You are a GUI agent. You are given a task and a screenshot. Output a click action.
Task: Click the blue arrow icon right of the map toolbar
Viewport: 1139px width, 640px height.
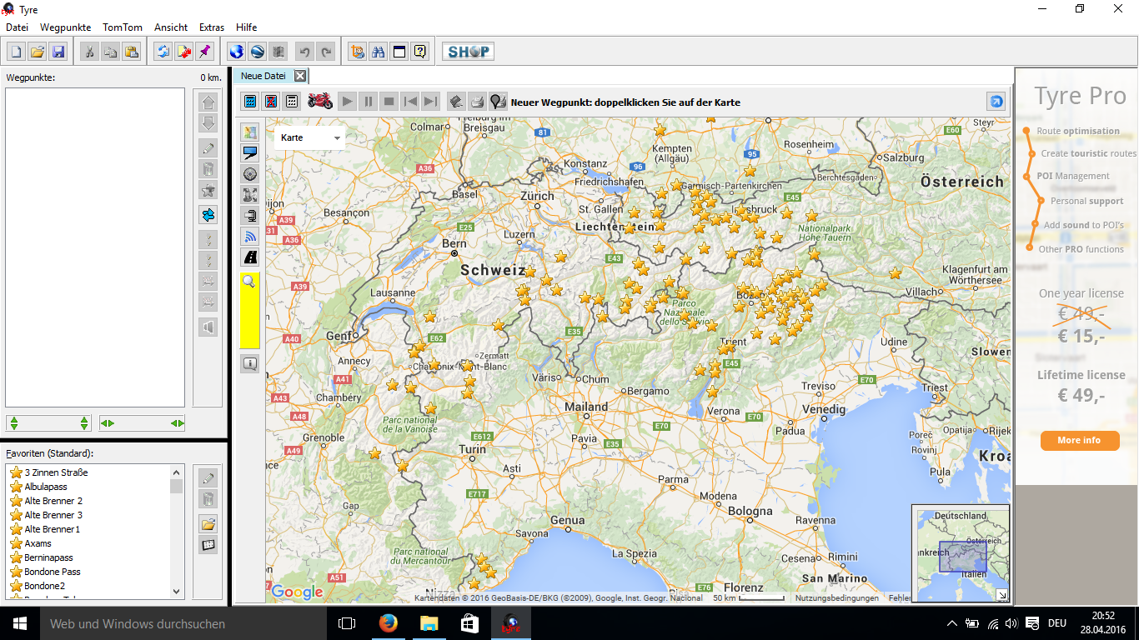[x=996, y=102]
